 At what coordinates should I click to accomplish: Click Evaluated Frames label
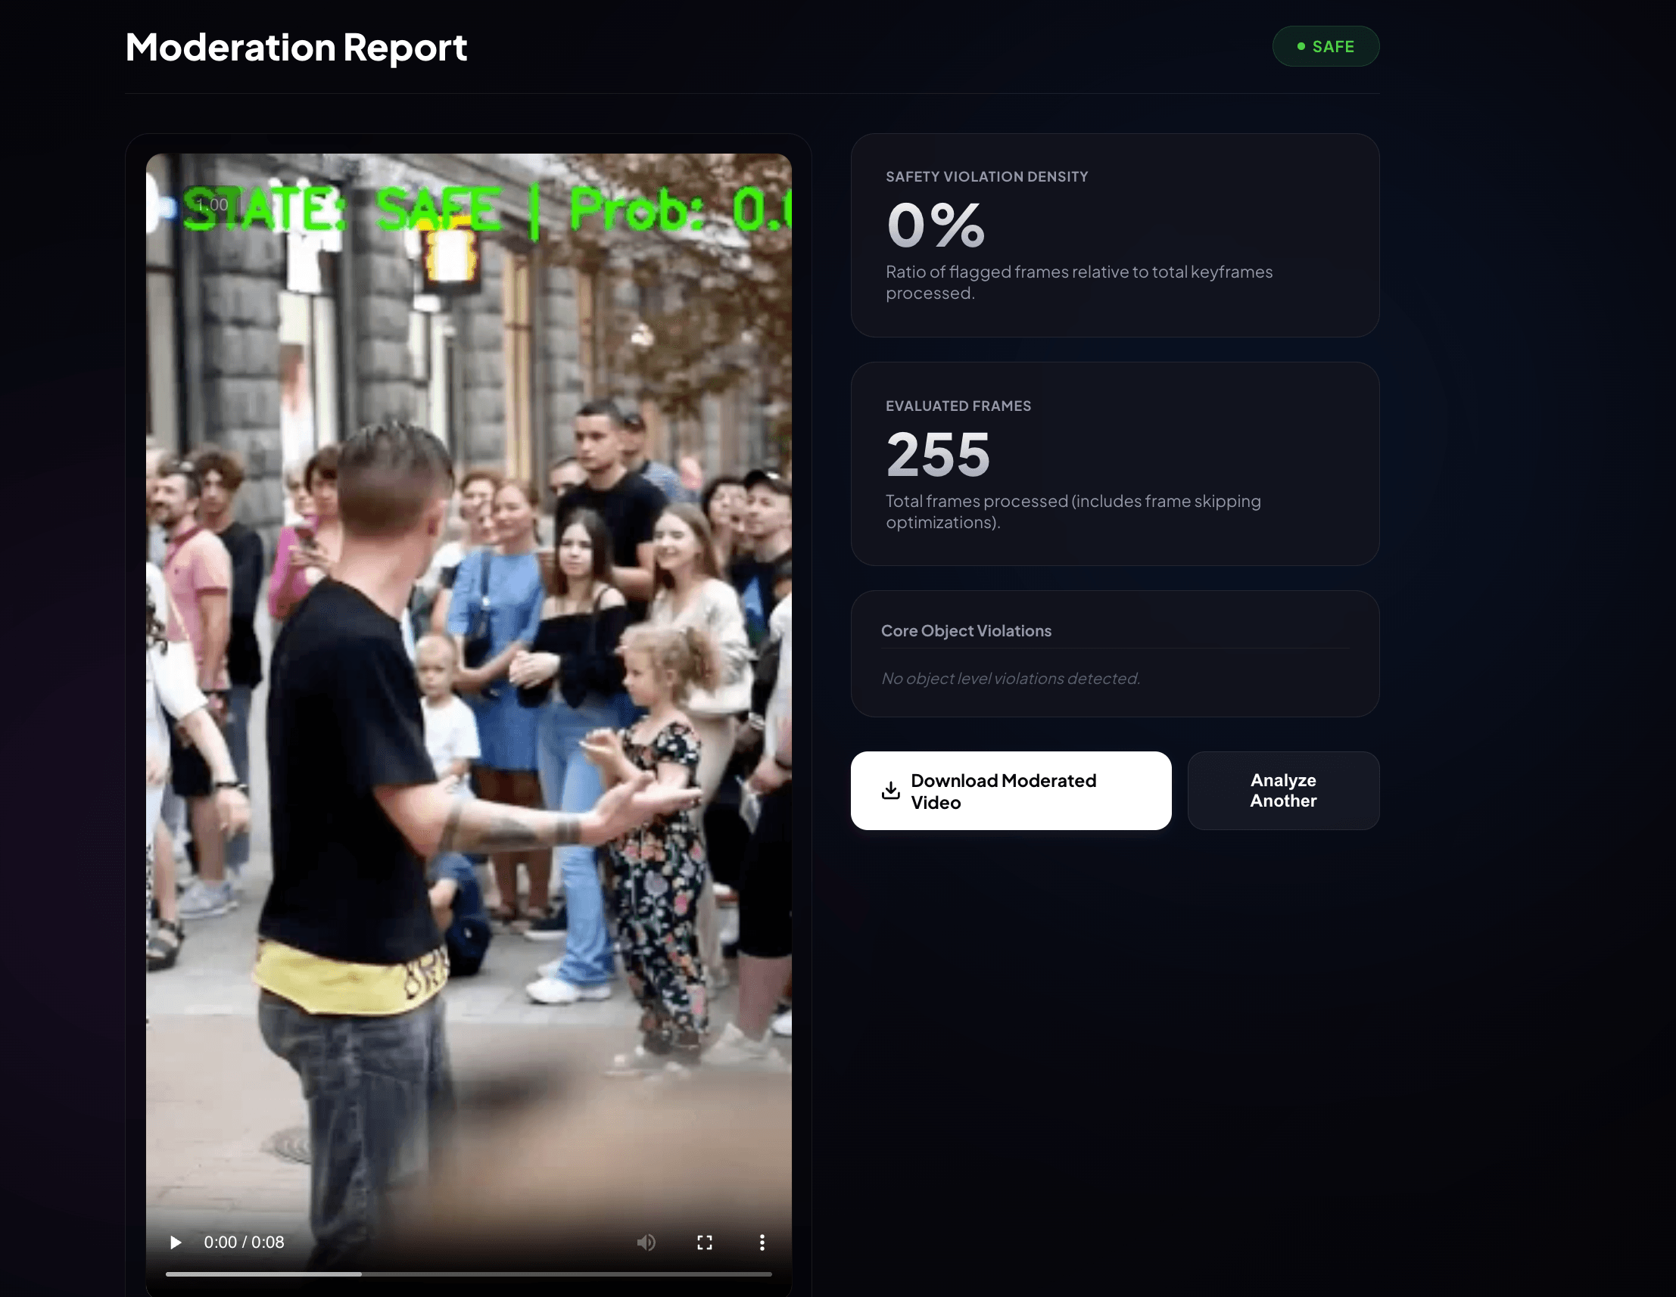pos(958,406)
